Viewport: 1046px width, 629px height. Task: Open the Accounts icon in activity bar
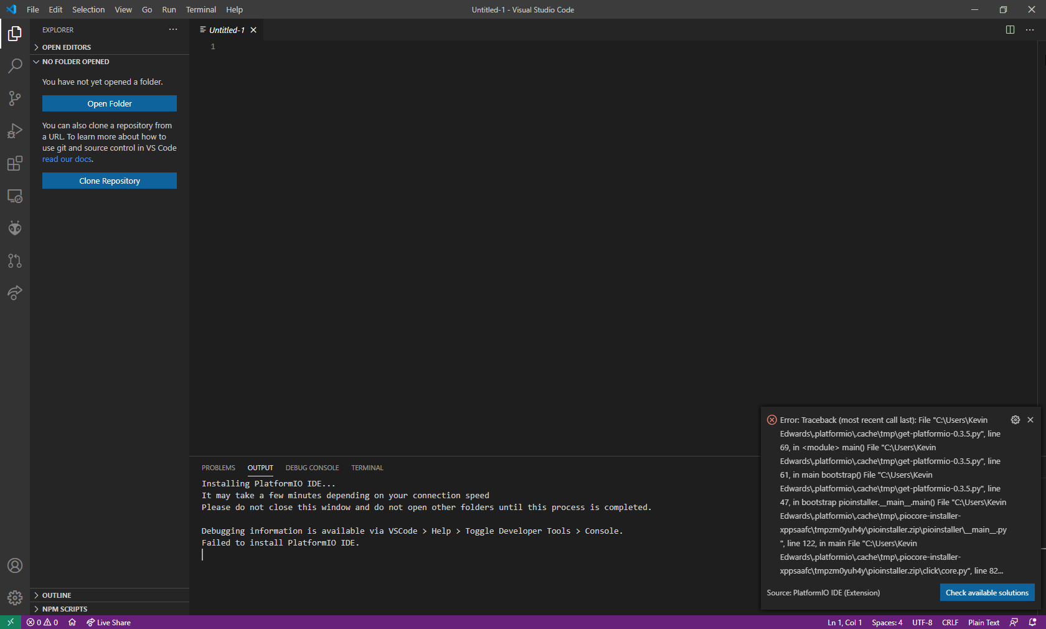pyautogui.click(x=15, y=565)
